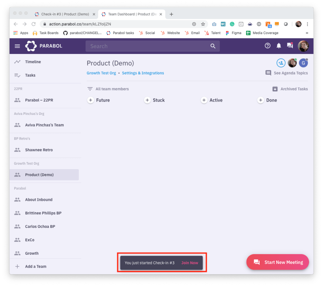Viewport: 323px width, 286px height.
Task: Open a new browser tab
Action: [171, 14]
